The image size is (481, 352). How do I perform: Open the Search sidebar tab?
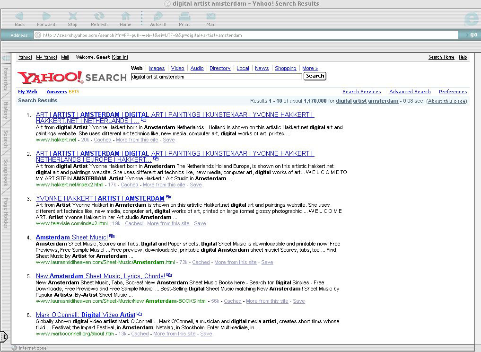coord(6,139)
